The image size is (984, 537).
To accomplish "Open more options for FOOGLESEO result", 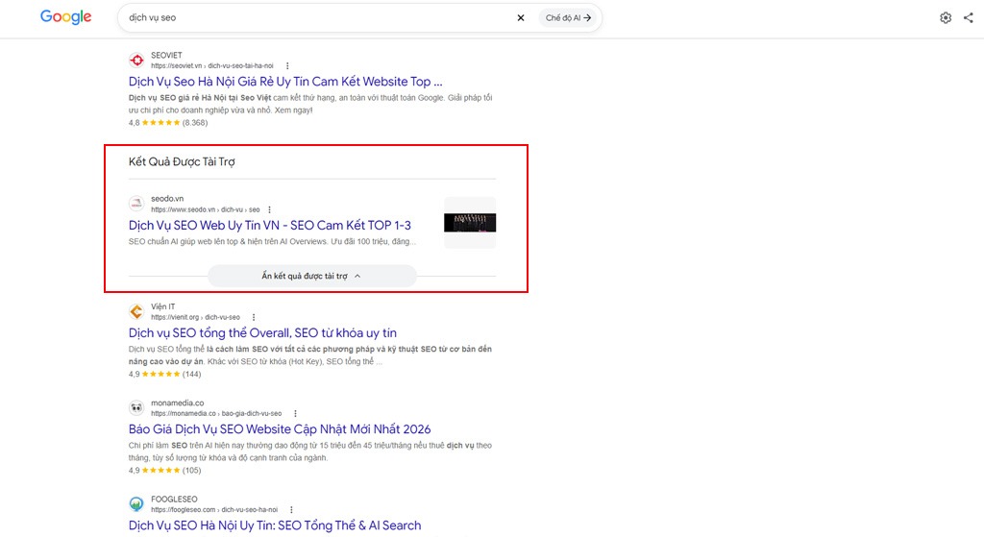I will point(291,510).
